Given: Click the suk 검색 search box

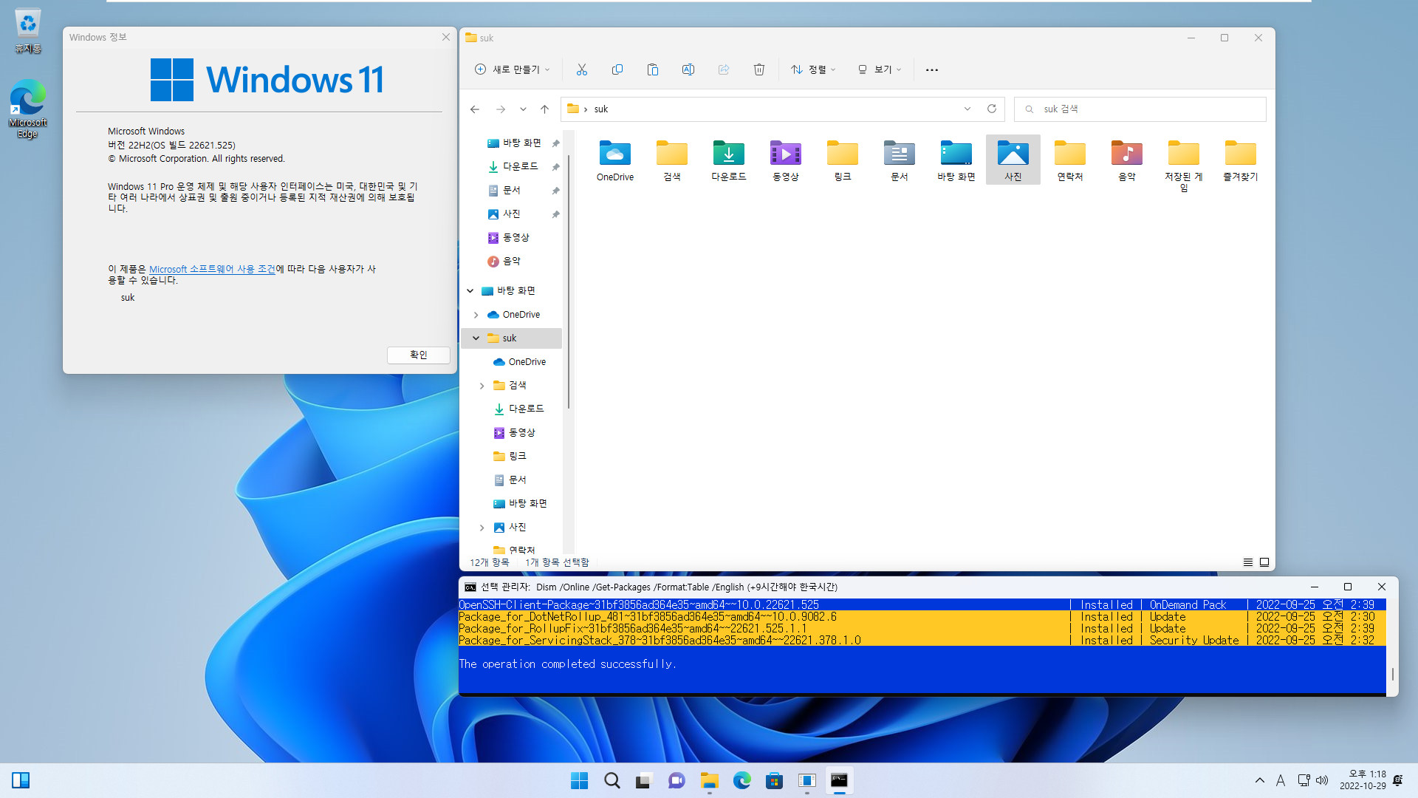Looking at the screenshot, I should tap(1140, 109).
